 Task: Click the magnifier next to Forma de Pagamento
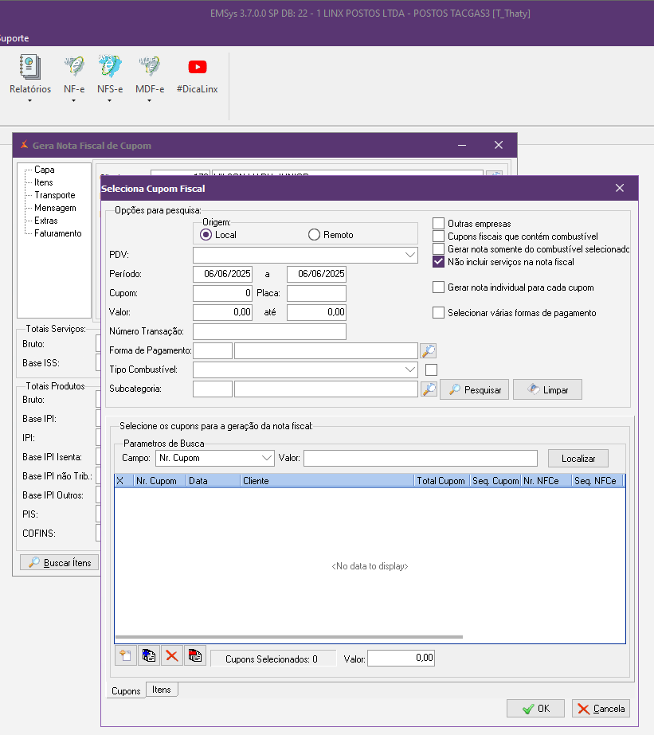429,351
